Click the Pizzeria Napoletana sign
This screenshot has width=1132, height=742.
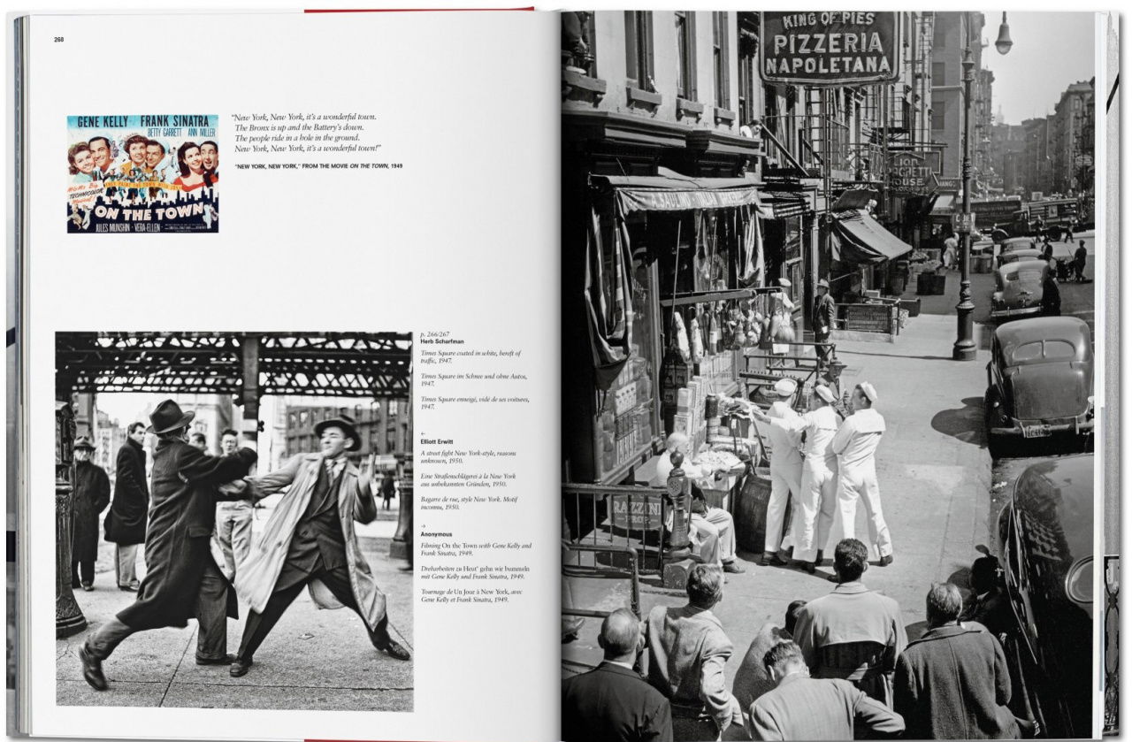tap(830, 46)
